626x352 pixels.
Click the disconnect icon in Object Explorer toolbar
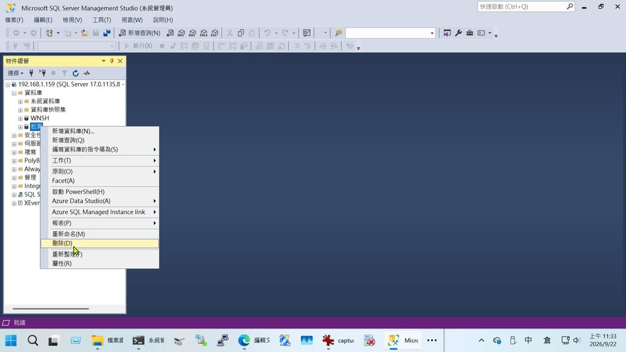pos(42,73)
